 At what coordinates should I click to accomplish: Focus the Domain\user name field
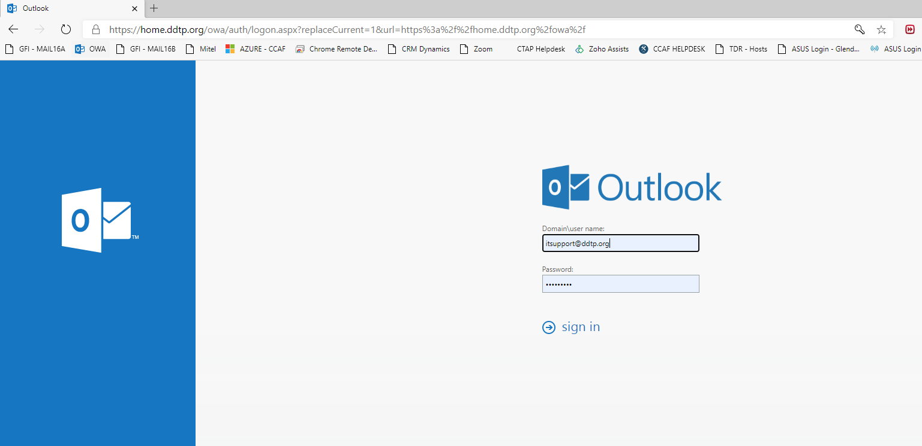coord(620,243)
